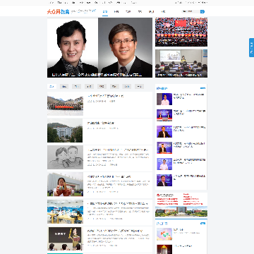Focus the search input in header
This screenshot has height=254, width=254.
click(x=190, y=11)
